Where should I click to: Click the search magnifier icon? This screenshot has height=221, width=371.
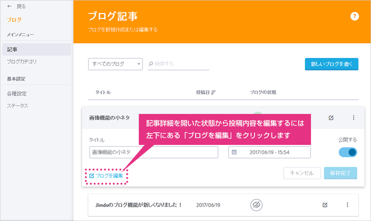[151, 64]
